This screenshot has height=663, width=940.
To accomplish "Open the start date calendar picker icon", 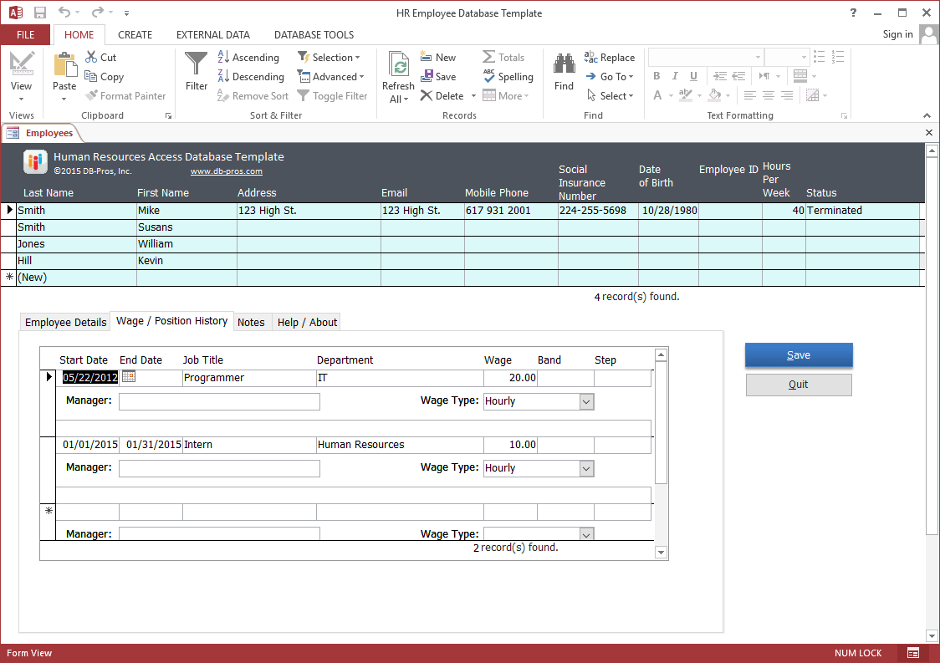I will point(128,376).
